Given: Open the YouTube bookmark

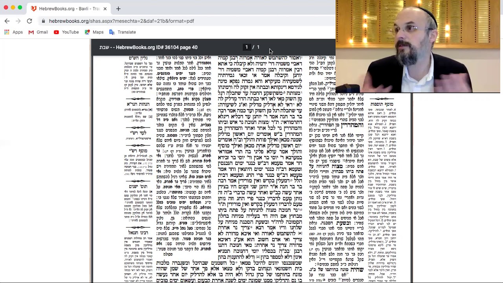Looking at the screenshot, I should [x=66, y=32].
